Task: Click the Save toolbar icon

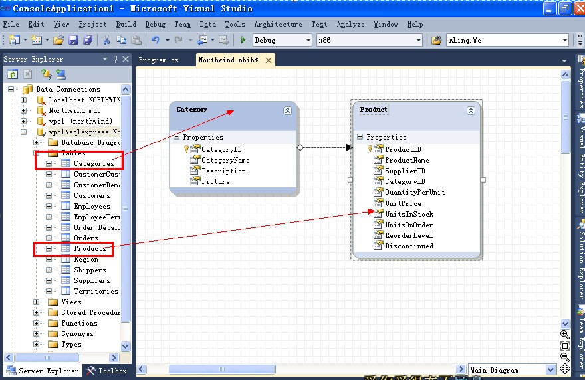Action: coord(73,40)
